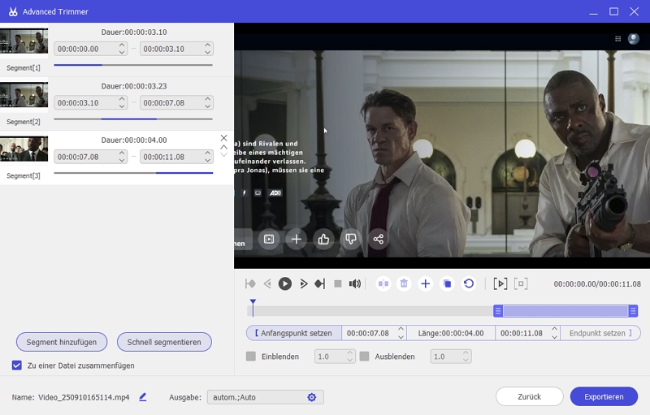Click 'Schnell segmentieren' button
This screenshot has height=415, width=650.
[164, 342]
